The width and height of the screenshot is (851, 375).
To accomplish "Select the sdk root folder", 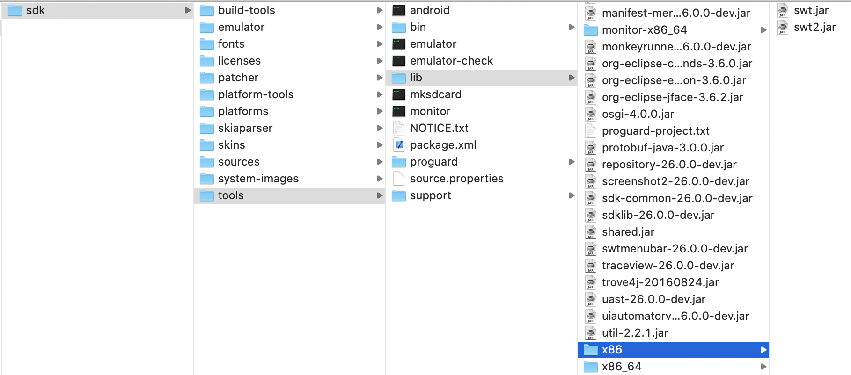I will (x=36, y=10).
